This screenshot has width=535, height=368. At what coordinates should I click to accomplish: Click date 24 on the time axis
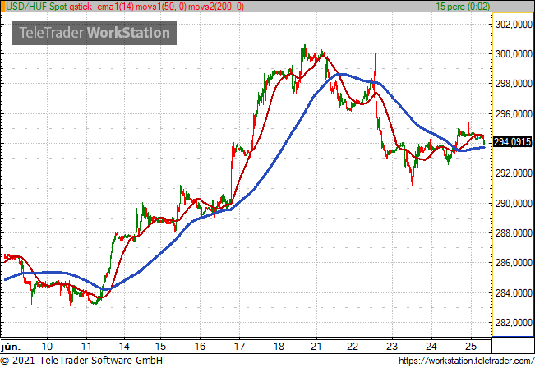pyautogui.click(x=431, y=347)
